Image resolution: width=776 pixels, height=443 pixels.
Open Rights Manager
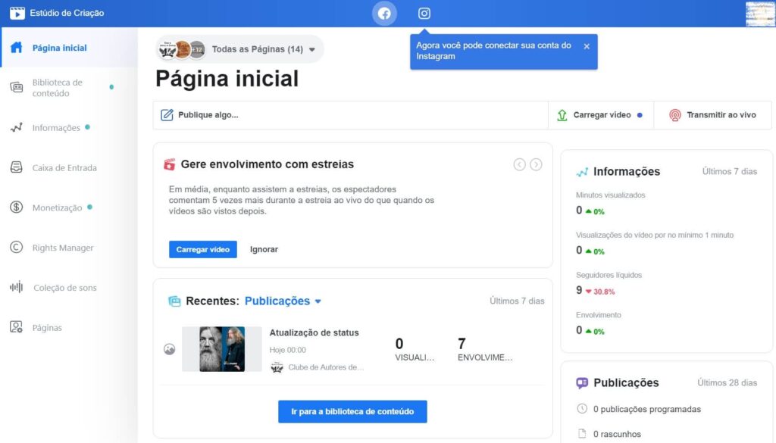click(61, 248)
